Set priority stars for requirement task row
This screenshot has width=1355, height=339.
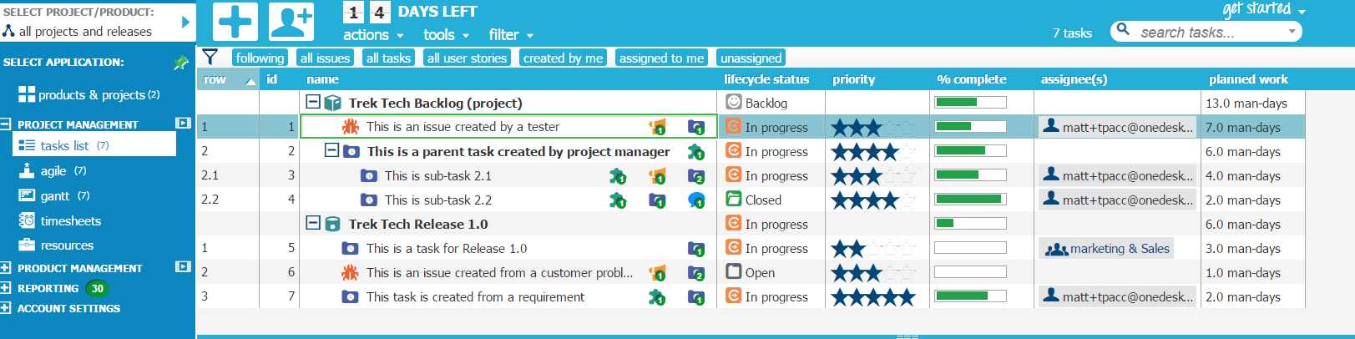[x=873, y=297]
